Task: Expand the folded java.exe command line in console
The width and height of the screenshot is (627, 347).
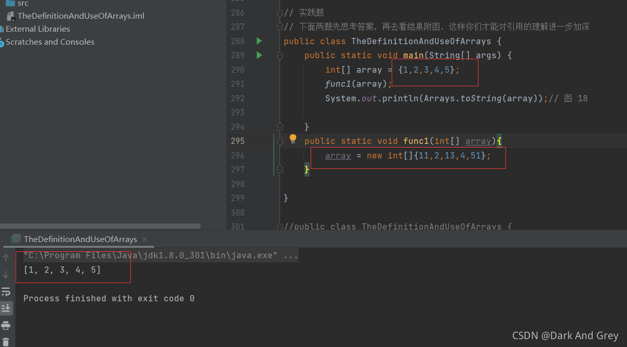Action: click(161, 256)
